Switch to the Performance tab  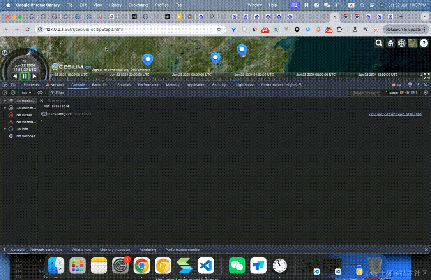tap(148, 85)
